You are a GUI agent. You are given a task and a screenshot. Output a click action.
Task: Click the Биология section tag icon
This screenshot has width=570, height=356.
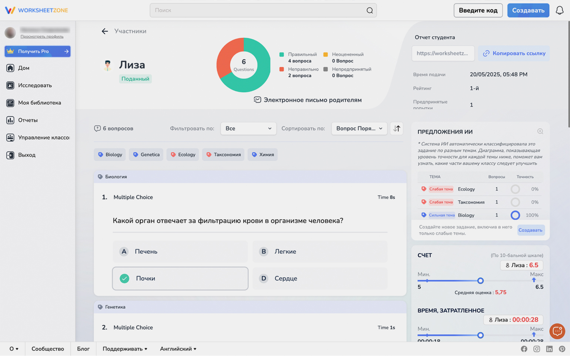coord(100,177)
